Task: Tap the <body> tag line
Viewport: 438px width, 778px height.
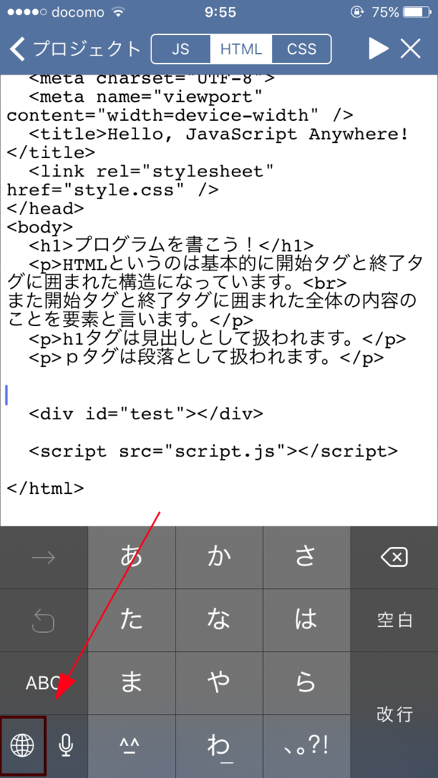Action: pos(40,227)
